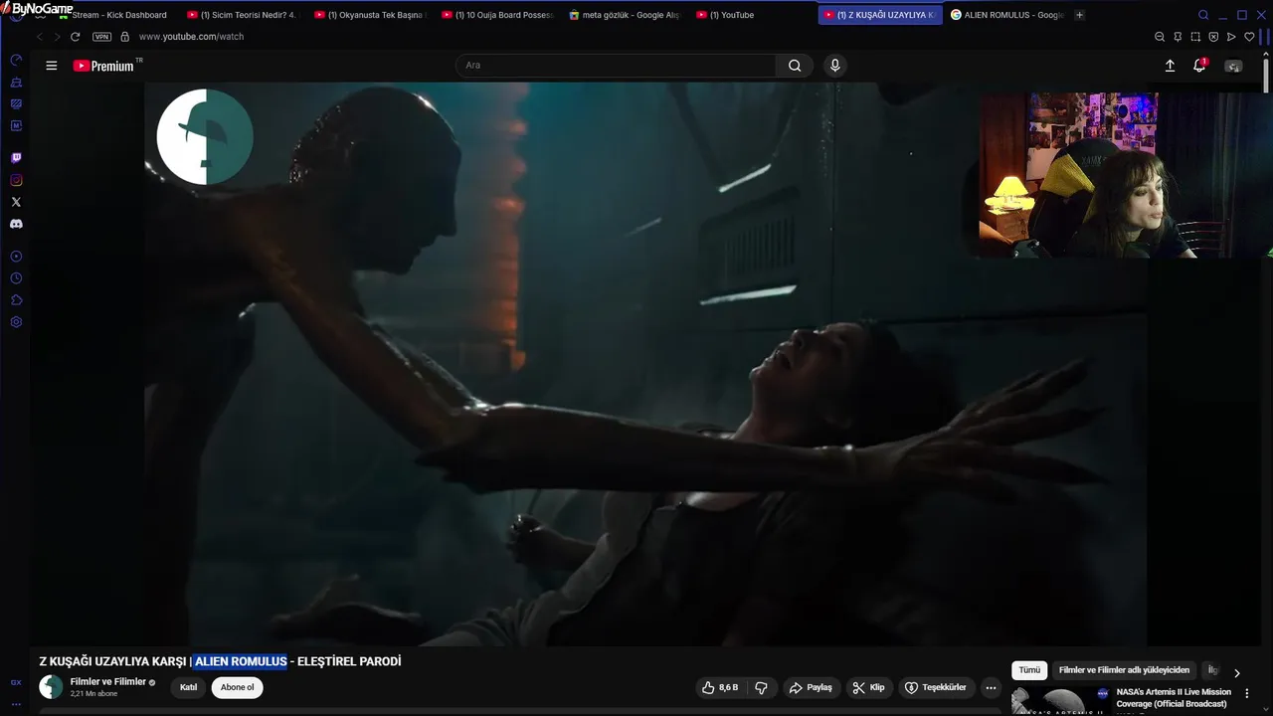The width and height of the screenshot is (1273, 716).
Task: Click the send arrow (My Flow) icon
Action: [1231, 37]
